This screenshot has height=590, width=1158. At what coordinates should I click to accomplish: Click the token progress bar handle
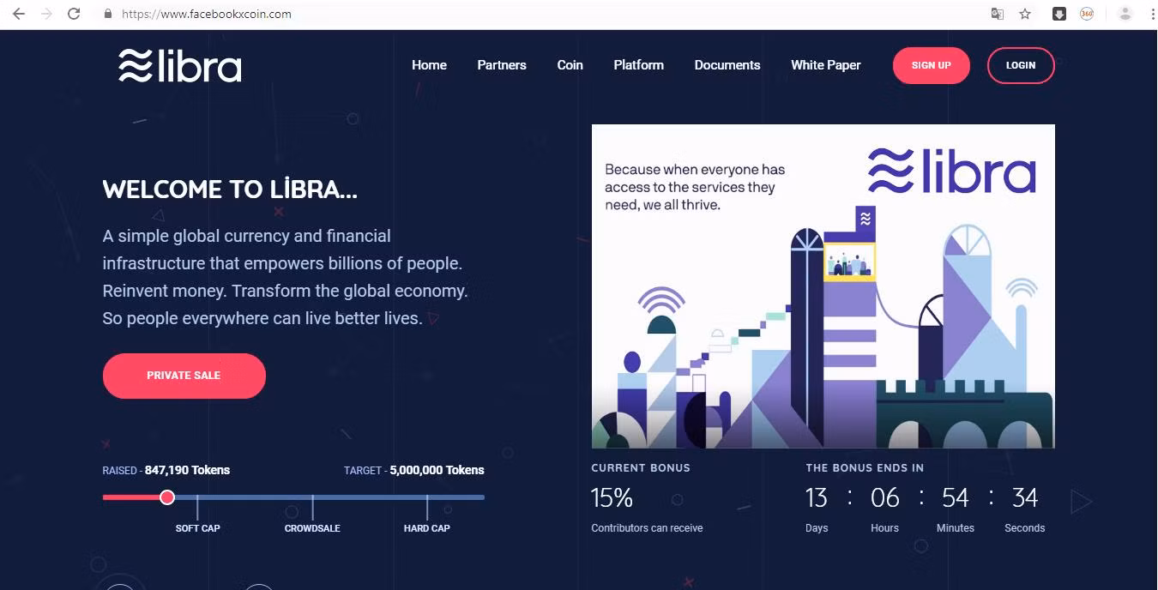[167, 497]
